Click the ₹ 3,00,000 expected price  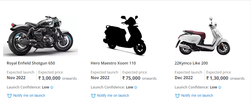[49, 78]
